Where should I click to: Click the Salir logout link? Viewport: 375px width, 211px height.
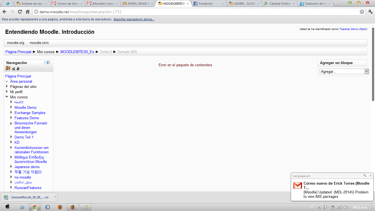pos(363,29)
